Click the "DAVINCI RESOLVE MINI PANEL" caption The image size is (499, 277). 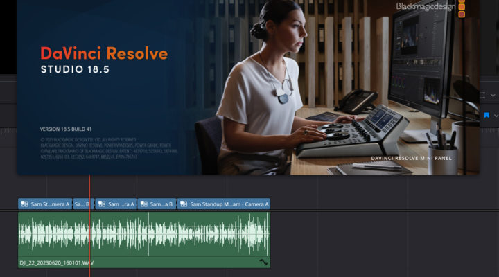point(411,158)
